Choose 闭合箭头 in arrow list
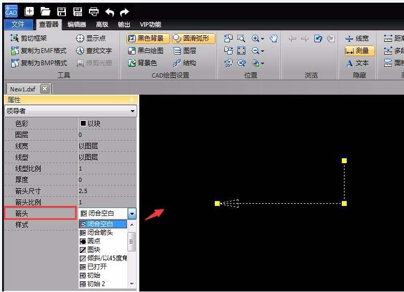The height and width of the screenshot is (292, 404). click(103, 233)
